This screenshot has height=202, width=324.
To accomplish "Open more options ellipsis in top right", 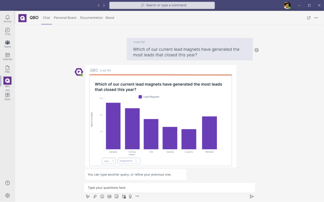I will coord(316,18).
